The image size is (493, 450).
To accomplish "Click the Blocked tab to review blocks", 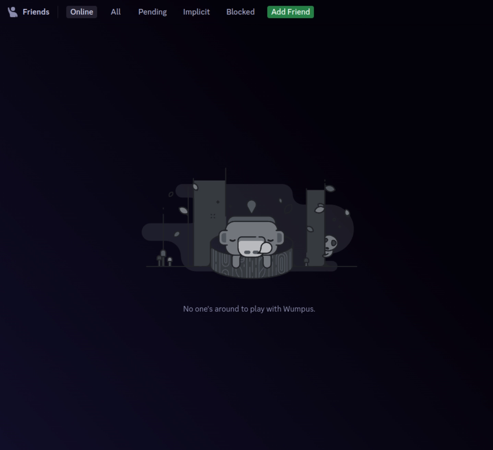I will click(240, 12).
